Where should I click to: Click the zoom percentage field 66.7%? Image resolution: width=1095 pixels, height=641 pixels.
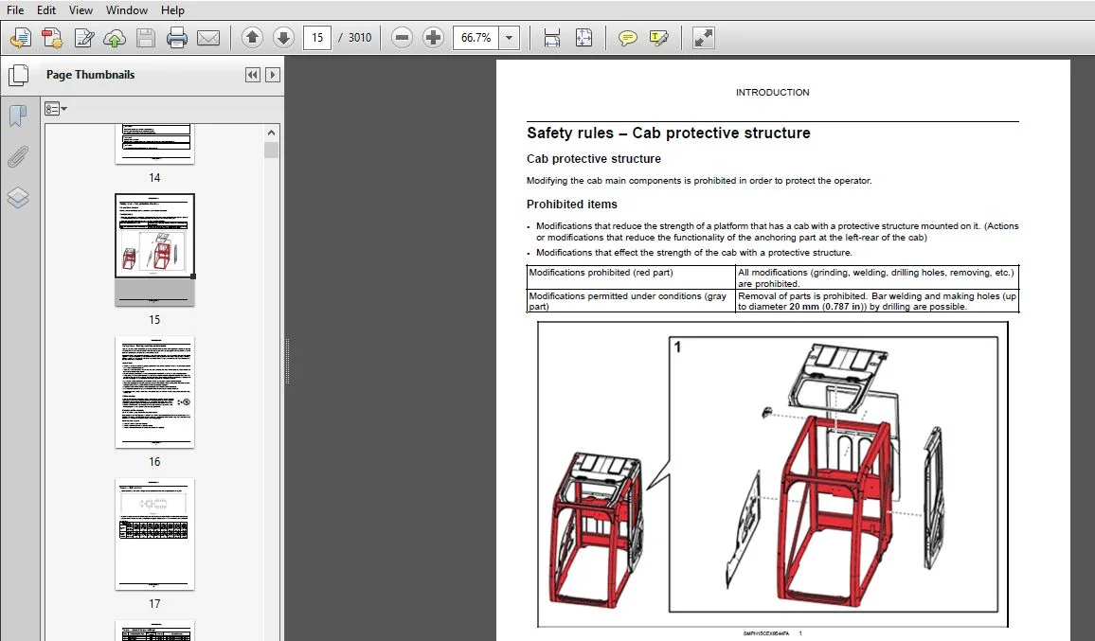(x=476, y=38)
